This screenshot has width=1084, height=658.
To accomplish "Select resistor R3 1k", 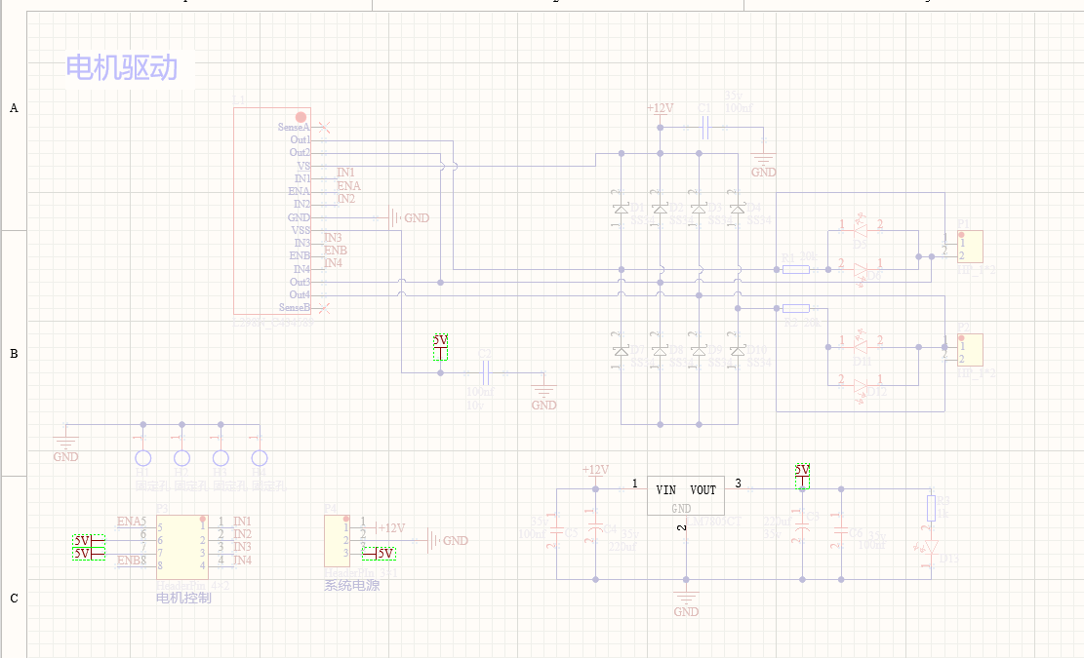I will coord(931,508).
